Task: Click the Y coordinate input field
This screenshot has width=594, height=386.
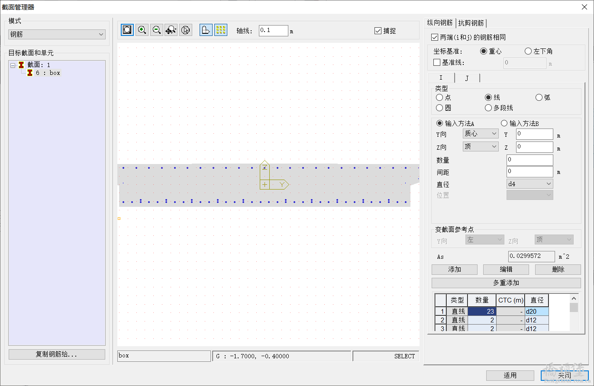Action: pyautogui.click(x=534, y=134)
